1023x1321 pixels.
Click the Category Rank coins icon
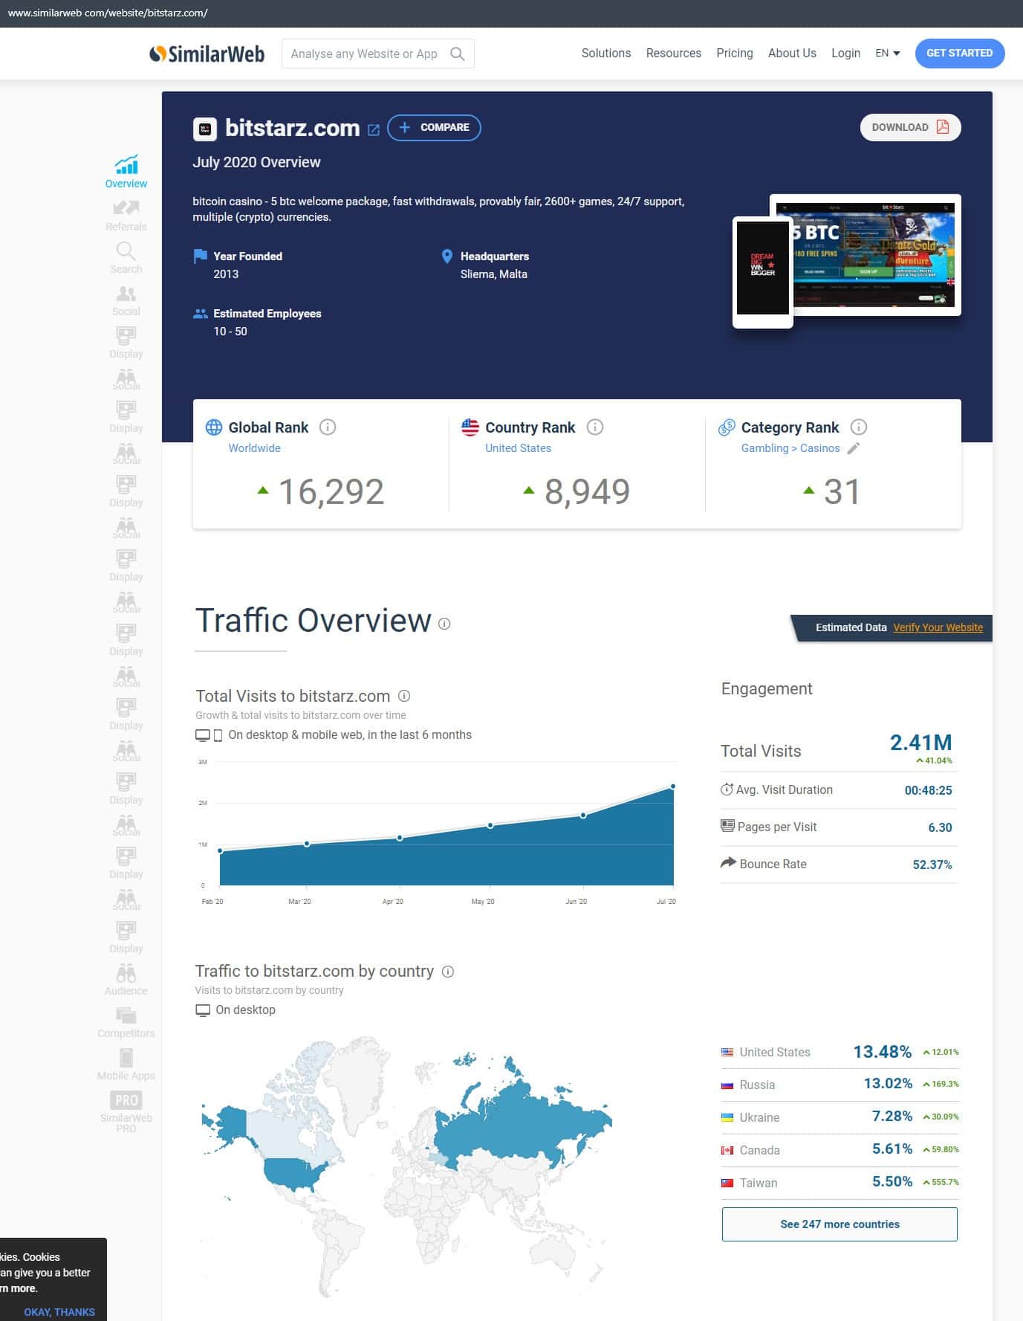click(x=727, y=427)
